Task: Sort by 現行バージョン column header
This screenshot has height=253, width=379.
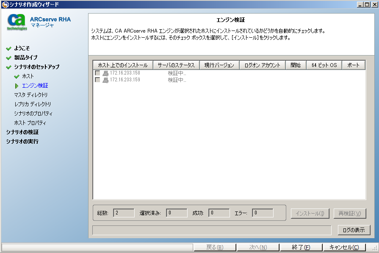Action: [219, 65]
